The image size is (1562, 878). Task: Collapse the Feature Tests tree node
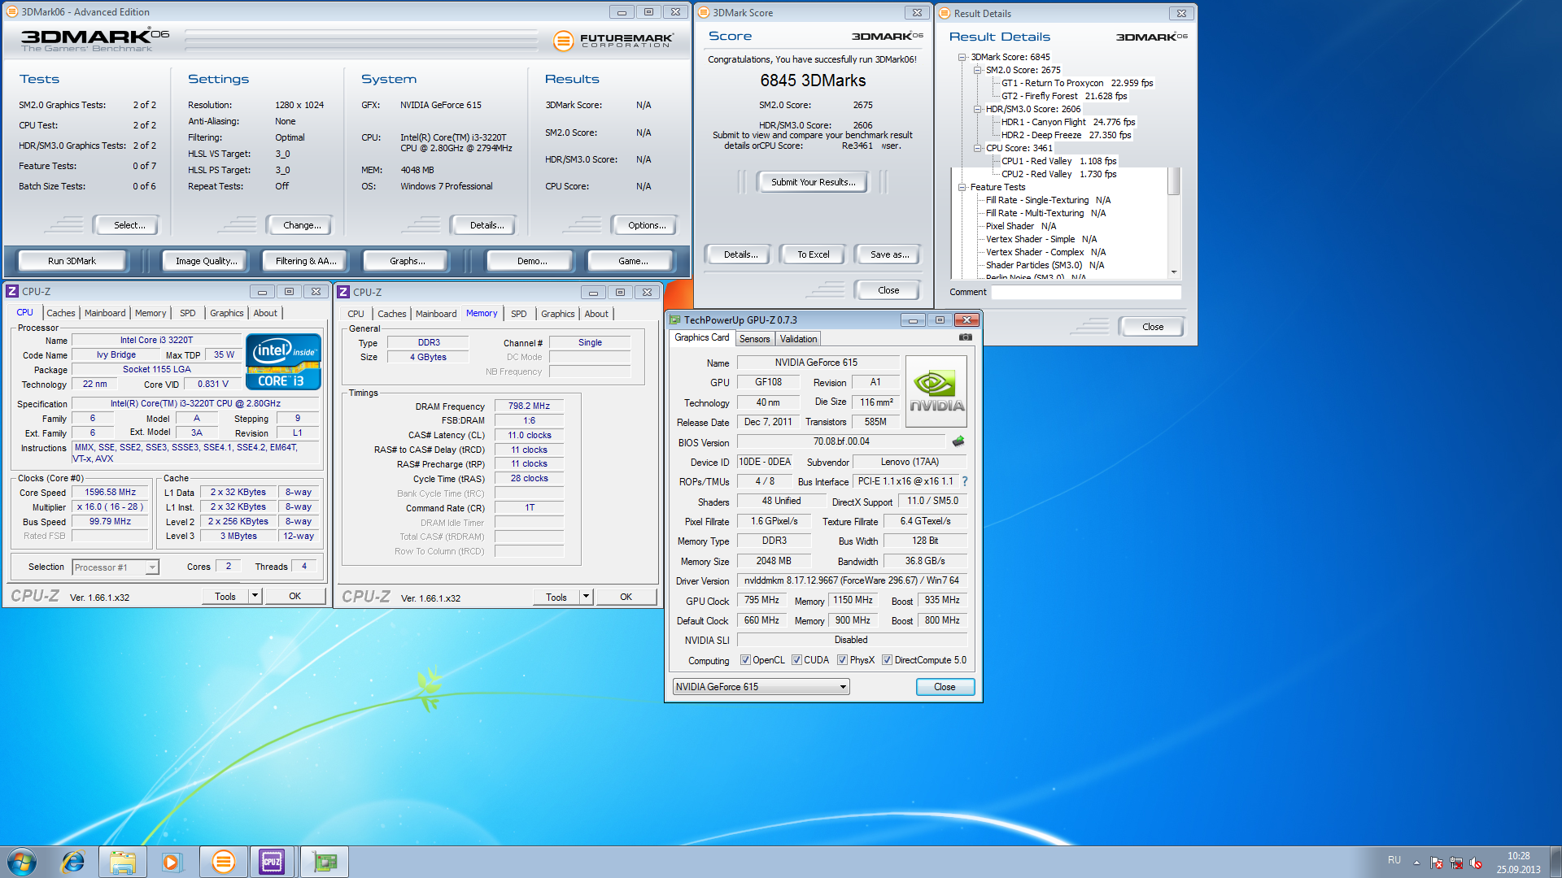tap(962, 187)
